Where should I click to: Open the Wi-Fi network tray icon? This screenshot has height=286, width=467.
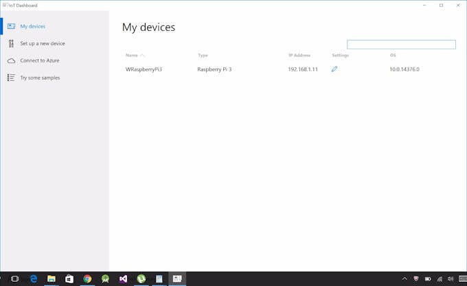(x=440, y=279)
